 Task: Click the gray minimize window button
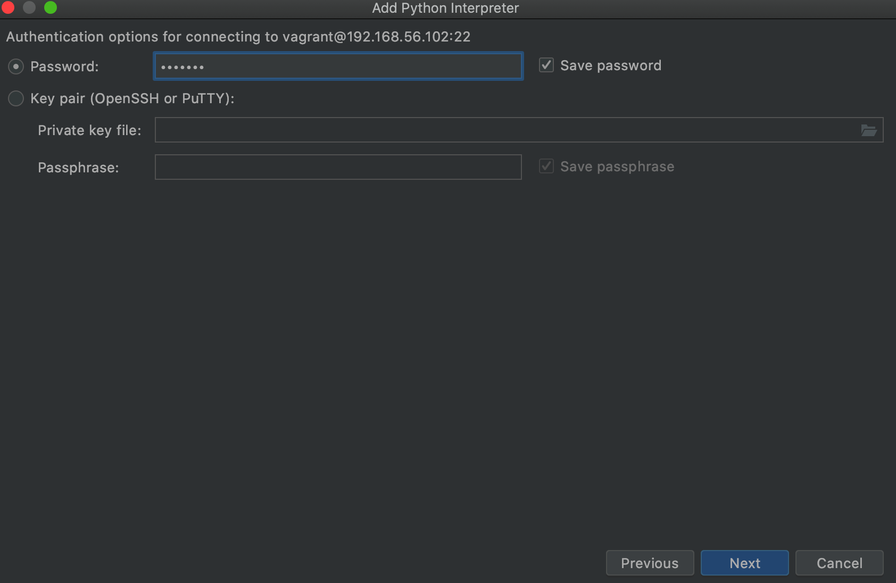(29, 7)
